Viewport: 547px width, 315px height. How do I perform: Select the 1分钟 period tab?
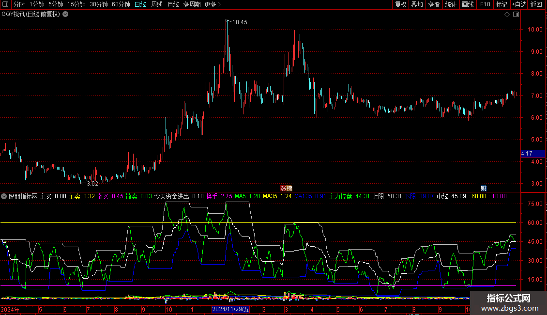coord(37,4)
